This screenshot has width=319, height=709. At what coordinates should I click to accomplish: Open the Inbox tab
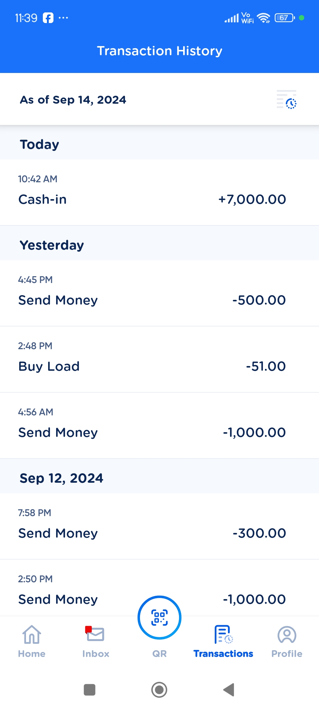pyautogui.click(x=95, y=641)
